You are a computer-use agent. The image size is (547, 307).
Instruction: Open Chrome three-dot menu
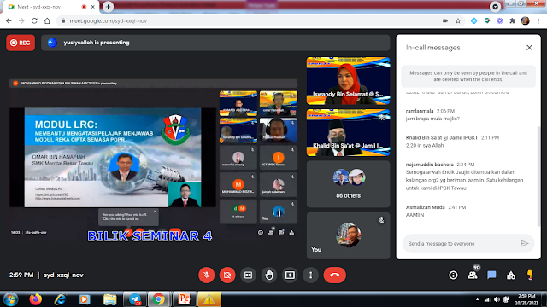(x=538, y=20)
